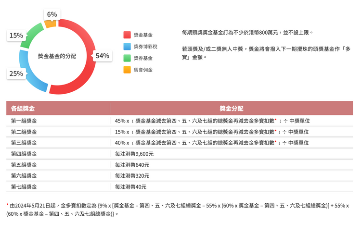
Task: Click the 獎金分配 table header
Action: tap(232, 108)
